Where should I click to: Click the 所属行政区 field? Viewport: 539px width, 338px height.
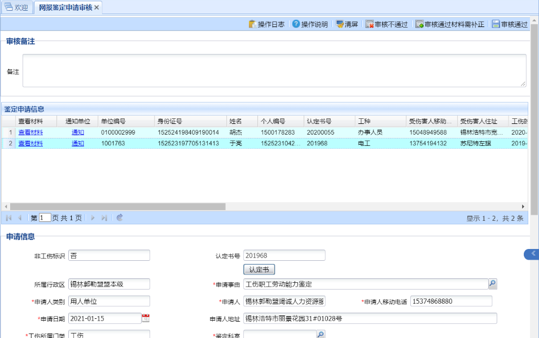[109, 284]
